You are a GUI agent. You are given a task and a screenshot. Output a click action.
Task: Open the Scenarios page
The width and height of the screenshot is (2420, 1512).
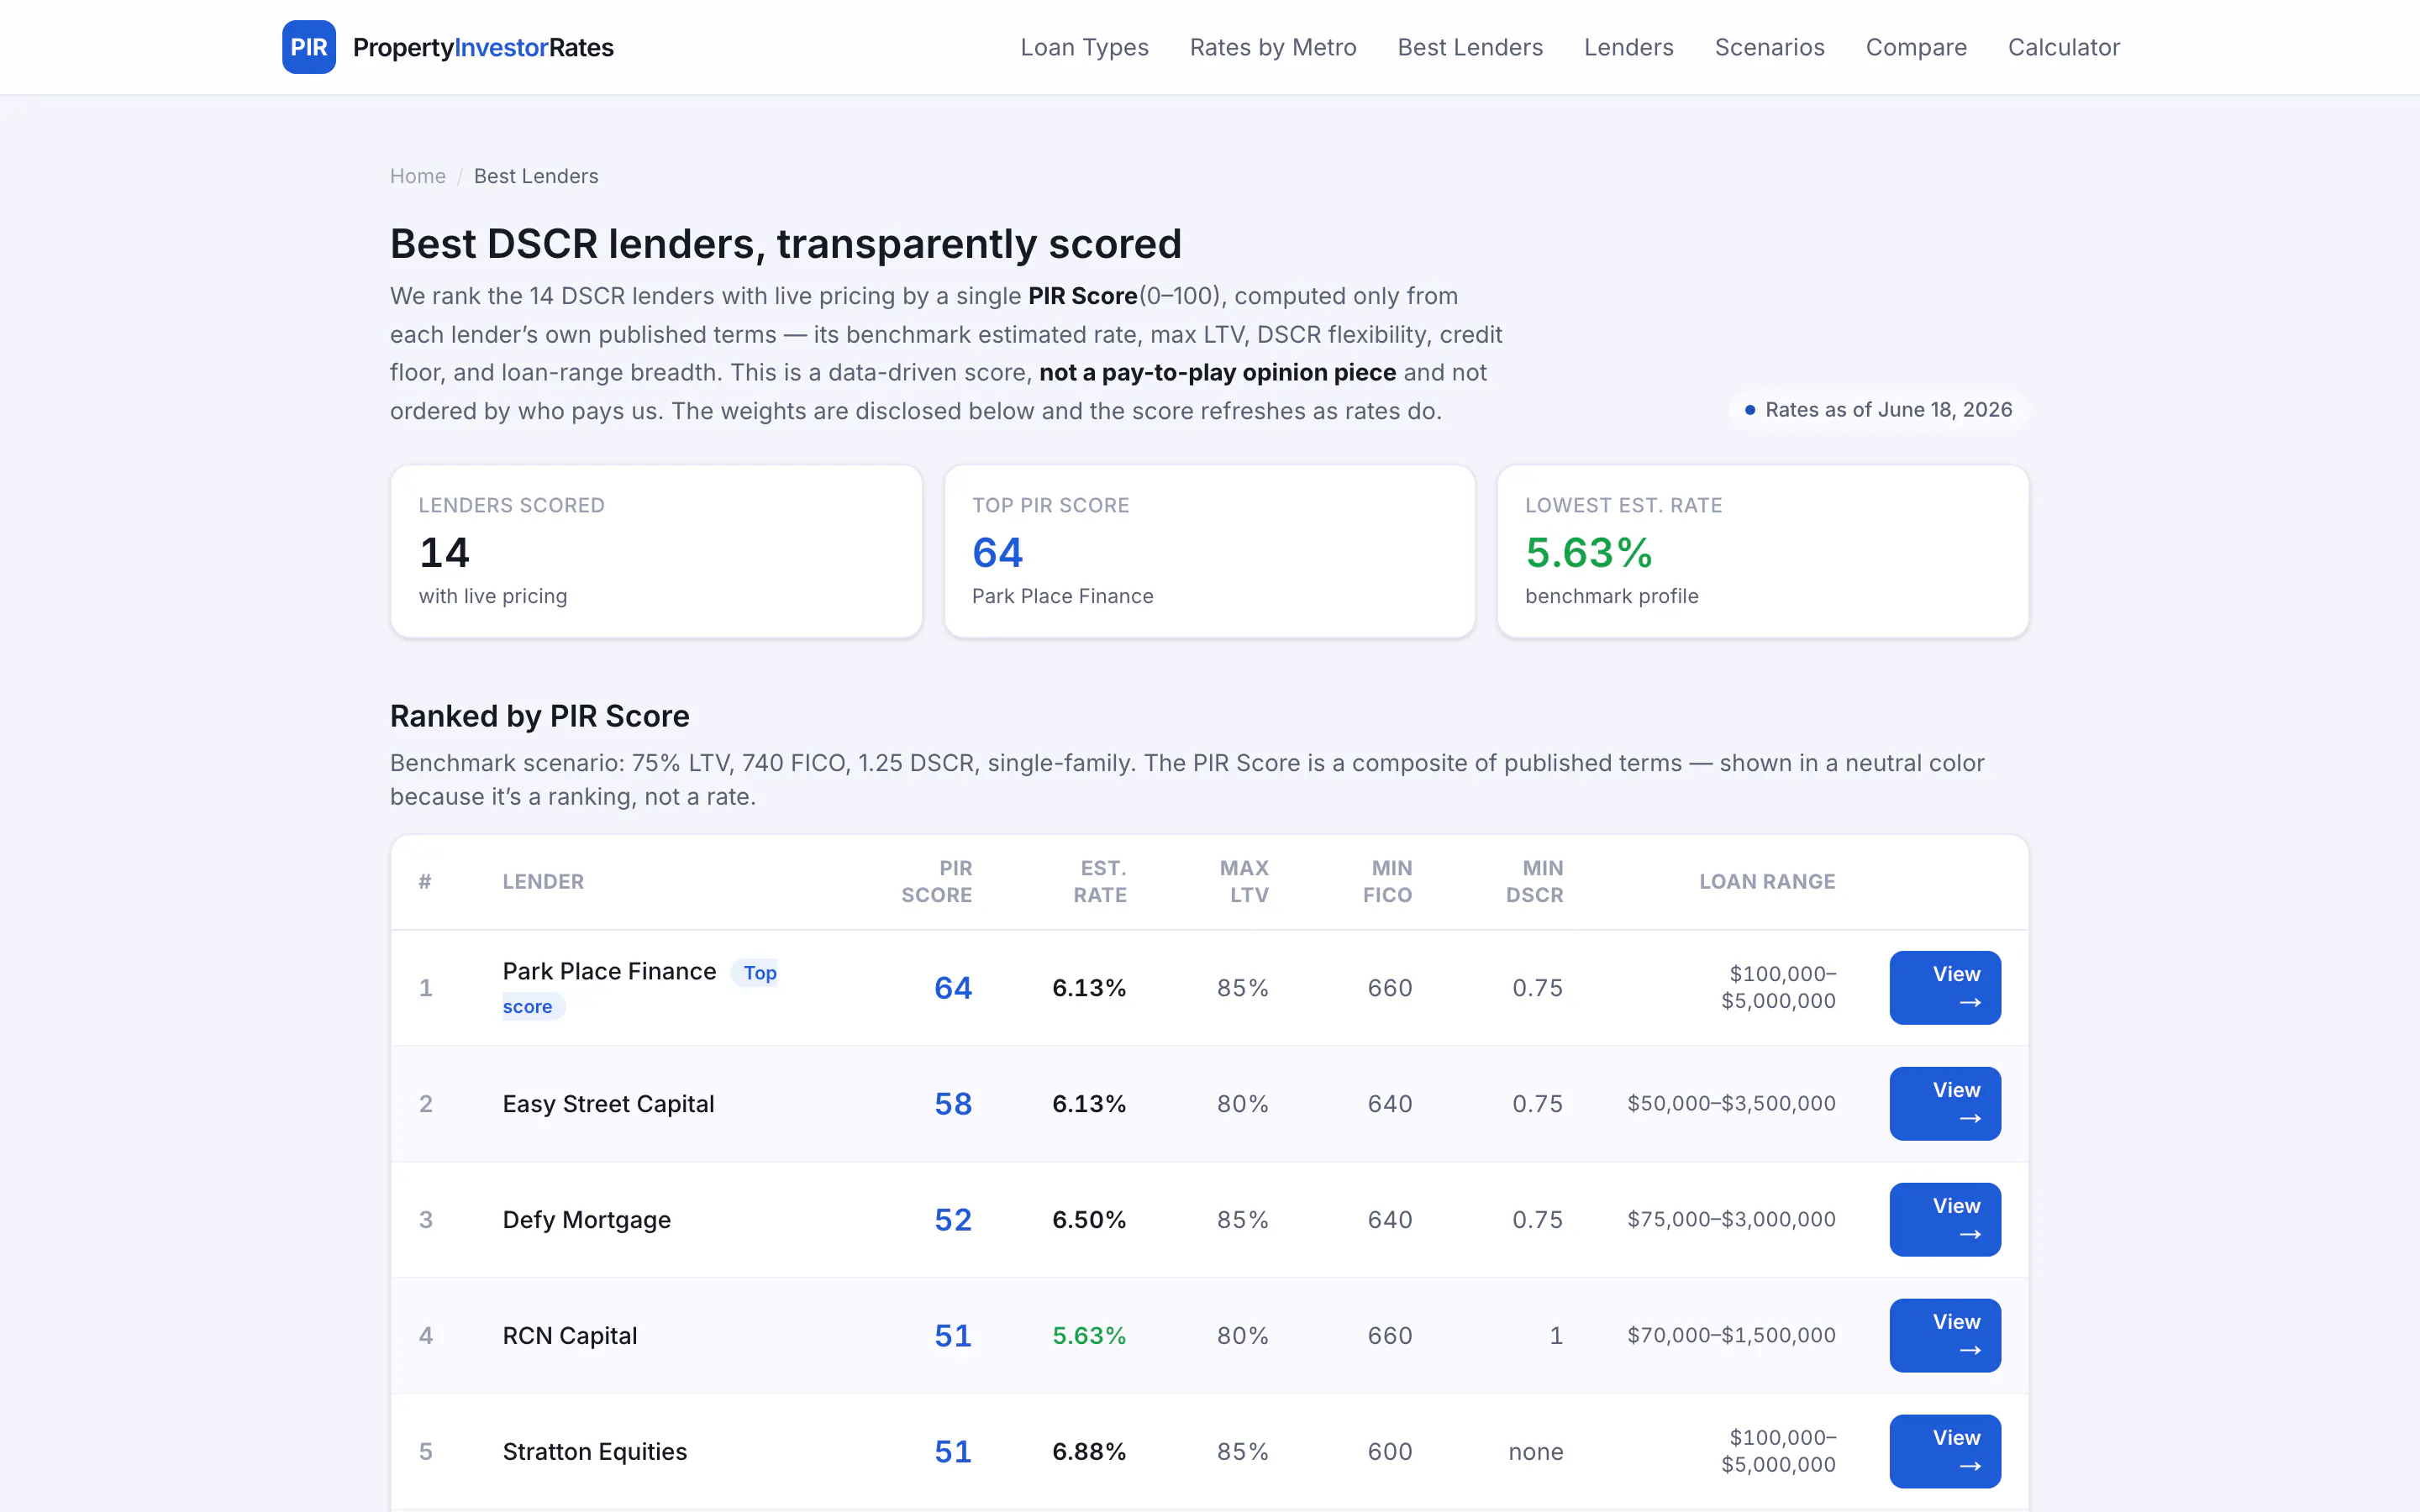point(1769,47)
